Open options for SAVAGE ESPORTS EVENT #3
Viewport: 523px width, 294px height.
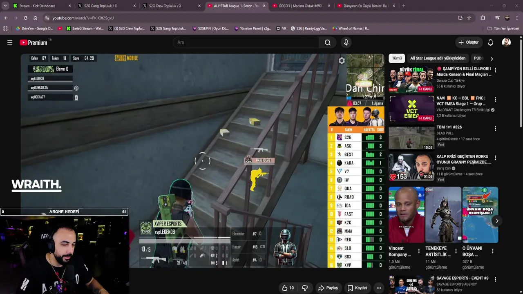(495, 280)
